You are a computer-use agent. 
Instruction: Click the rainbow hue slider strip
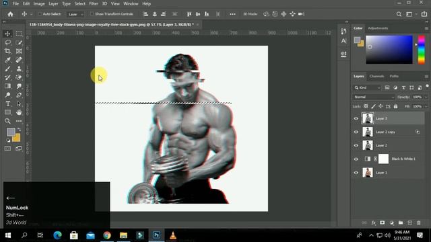[x=422, y=50]
